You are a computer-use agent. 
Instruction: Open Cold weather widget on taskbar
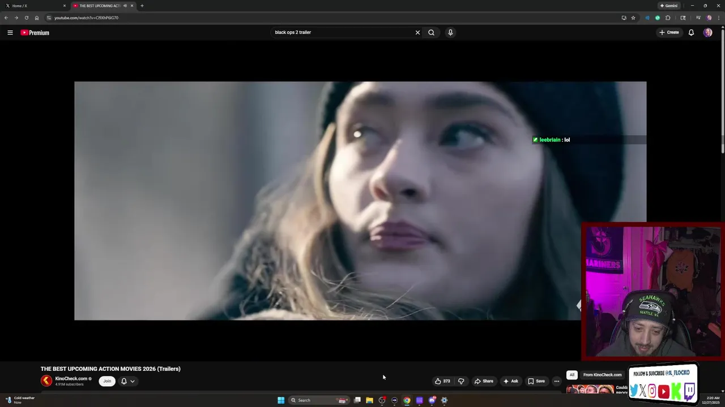pos(21,400)
